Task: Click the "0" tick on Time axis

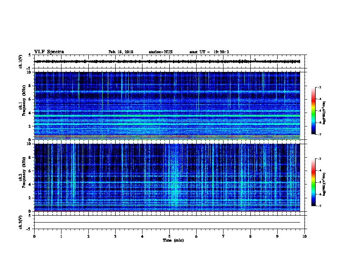Action: 34,236
